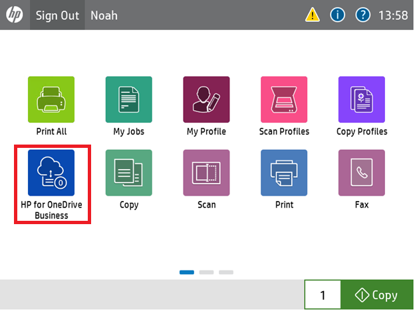The width and height of the screenshot is (415, 311).
Task: Go to the second home screen page indicator
Action: [x=206, y=272]
